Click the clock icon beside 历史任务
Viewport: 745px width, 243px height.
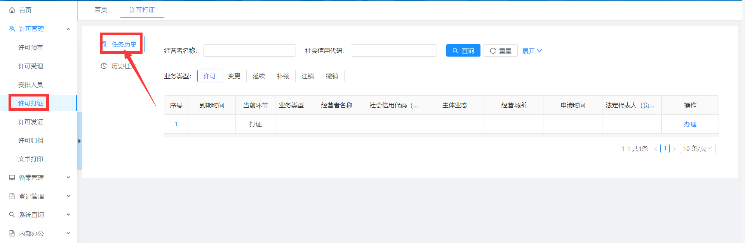tap(104, 66)
